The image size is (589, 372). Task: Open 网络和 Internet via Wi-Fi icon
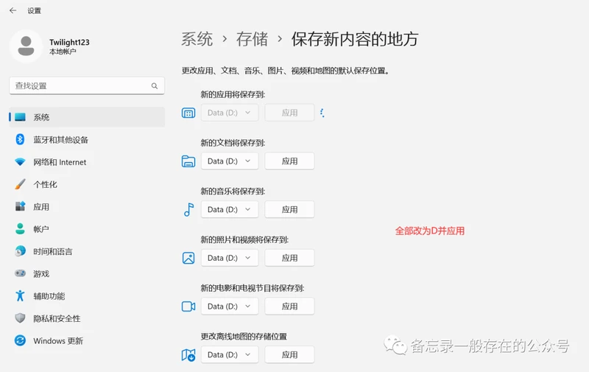pyautogui.click(x=20, y=162)
